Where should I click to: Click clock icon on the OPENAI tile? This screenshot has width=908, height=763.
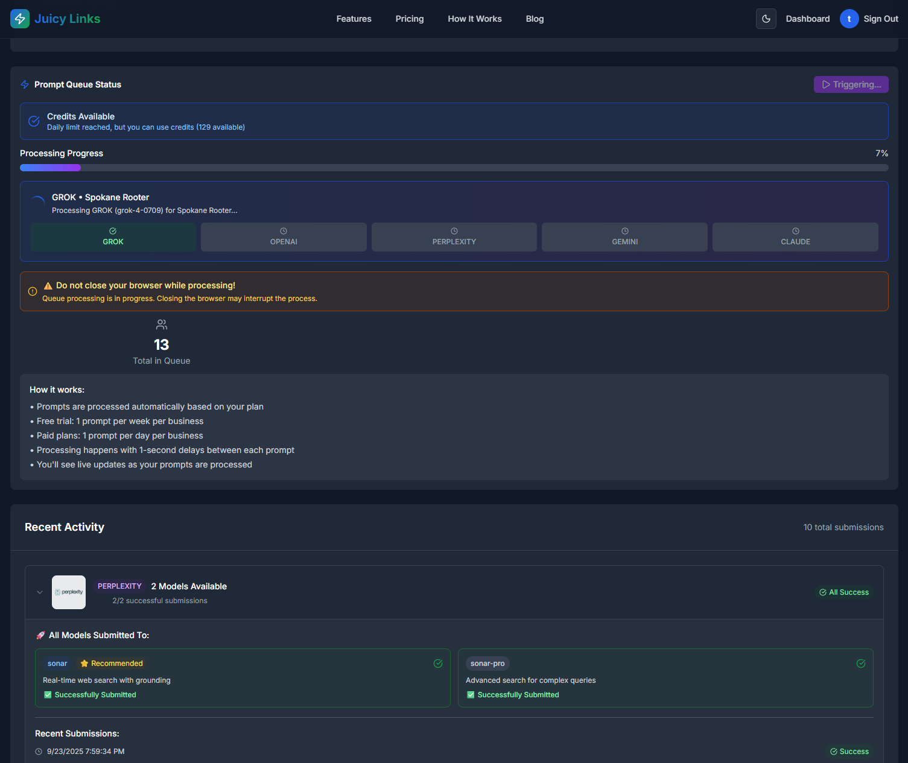(284, 231)
